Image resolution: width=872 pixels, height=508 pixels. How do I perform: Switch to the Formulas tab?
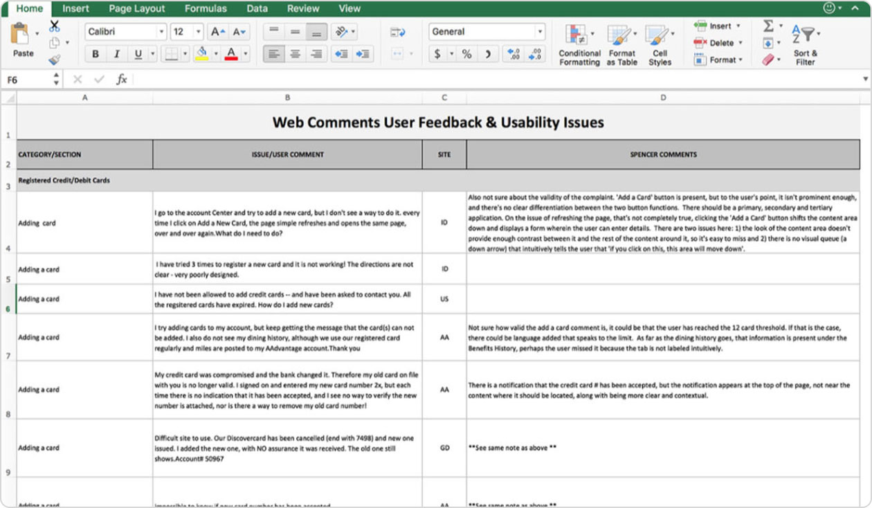pos(206,8)
